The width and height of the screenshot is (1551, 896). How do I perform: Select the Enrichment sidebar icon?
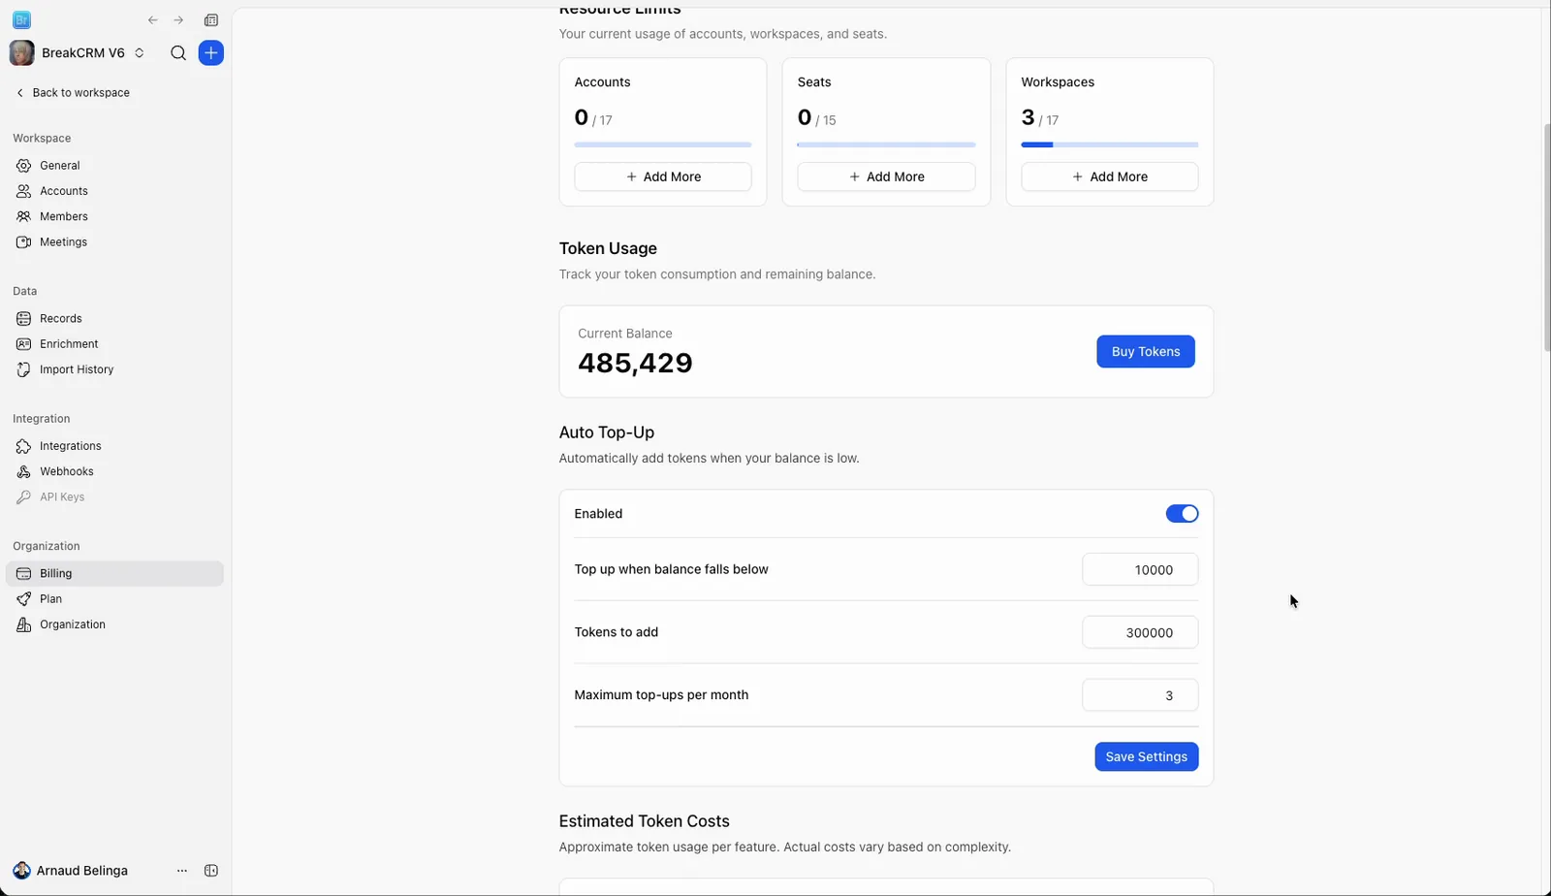(x=23, y=344)
